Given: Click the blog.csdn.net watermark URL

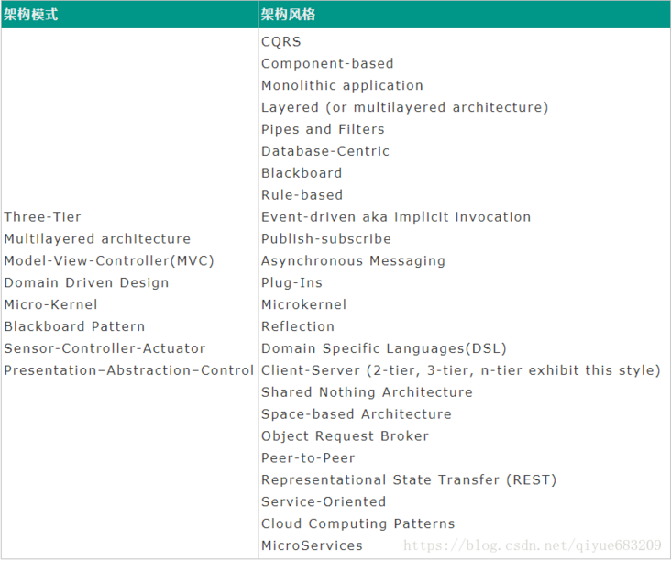Looking at the screenshot, I should tap(533, 545).
